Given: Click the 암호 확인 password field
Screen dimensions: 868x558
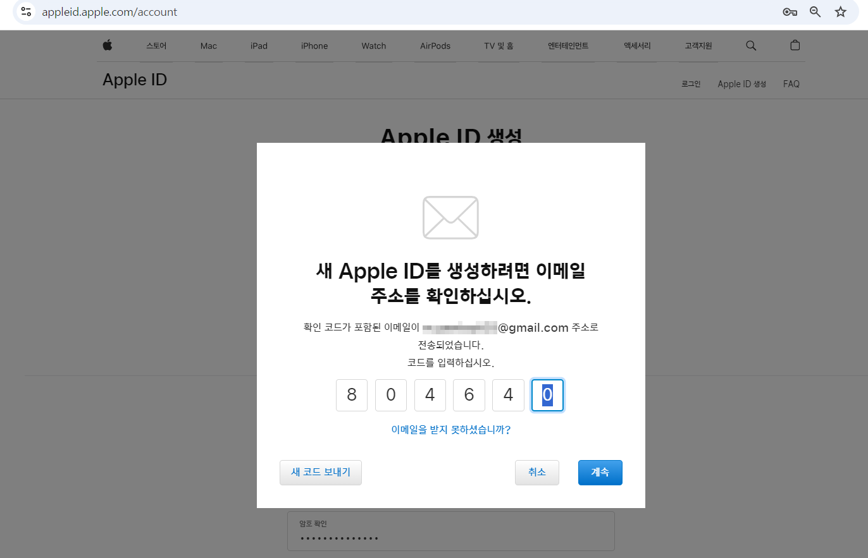Looking at the screenshot, I should pyautogui.click(x=451, y=531).
